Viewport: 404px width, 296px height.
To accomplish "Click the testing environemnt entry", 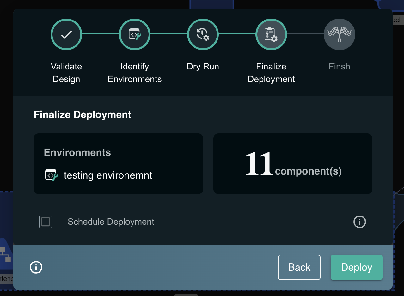I will pos(107,175).
